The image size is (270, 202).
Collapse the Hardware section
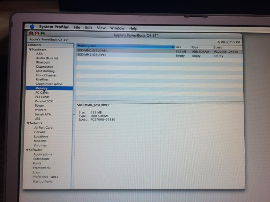(x=30, y=49)
